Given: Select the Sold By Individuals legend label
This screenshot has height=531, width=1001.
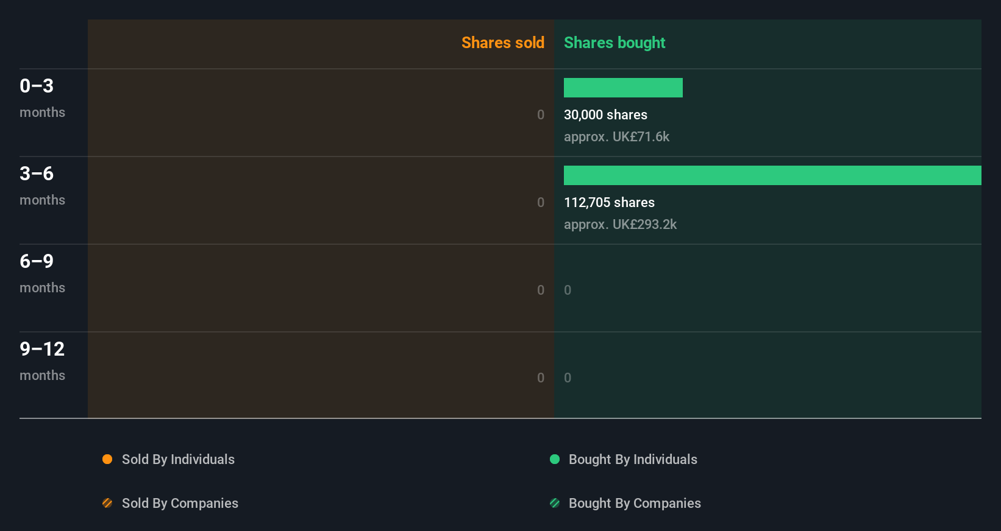Looking at the screenshot, I should pyautogui.click(x=178, y=460).
